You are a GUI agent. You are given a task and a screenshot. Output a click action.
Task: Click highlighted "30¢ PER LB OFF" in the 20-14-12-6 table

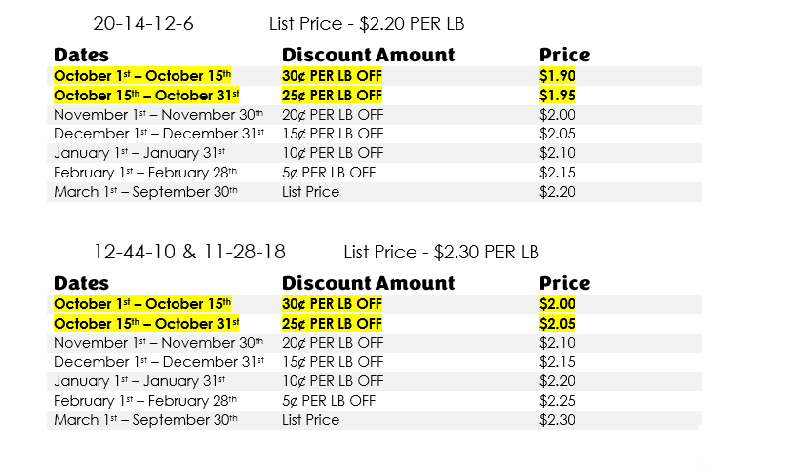(x=332, y=76)
